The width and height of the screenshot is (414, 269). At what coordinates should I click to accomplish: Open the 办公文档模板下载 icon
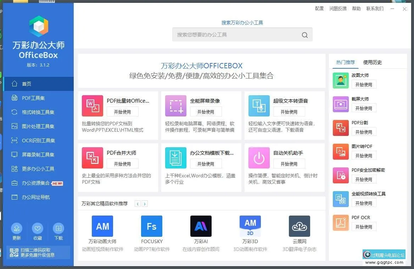[176, 158]
